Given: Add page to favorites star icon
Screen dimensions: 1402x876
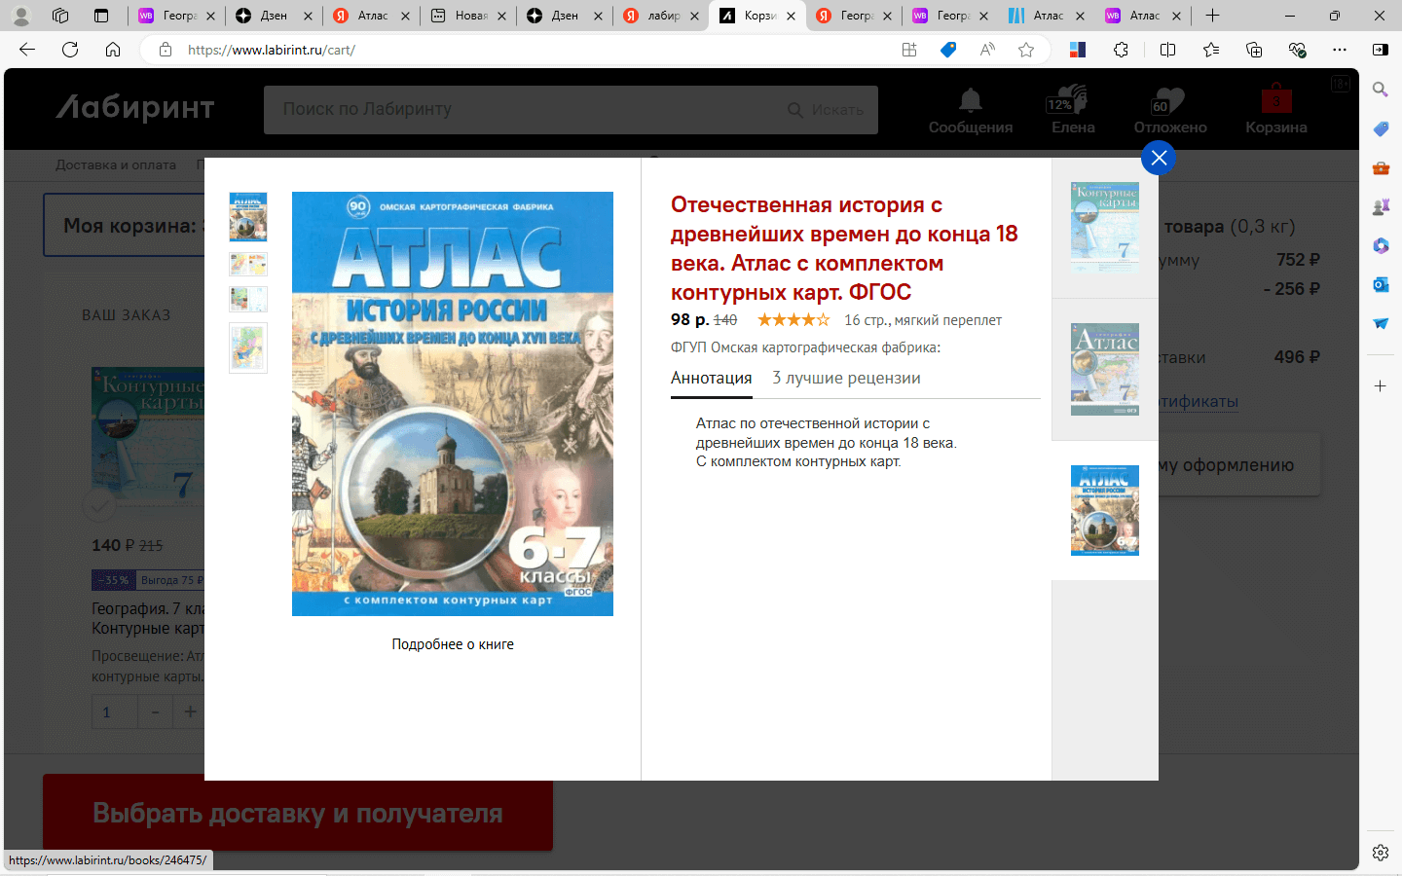Looking at the screenshot, I should tap(1026, 50).
